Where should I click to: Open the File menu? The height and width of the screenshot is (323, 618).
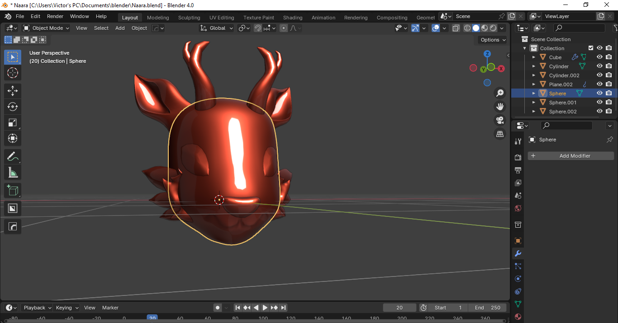[x=20, y=16]
